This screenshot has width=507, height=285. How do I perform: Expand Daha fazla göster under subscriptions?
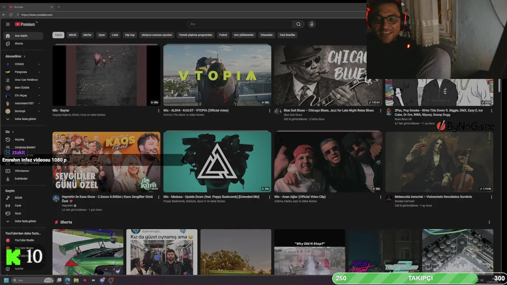coord(24,119)
